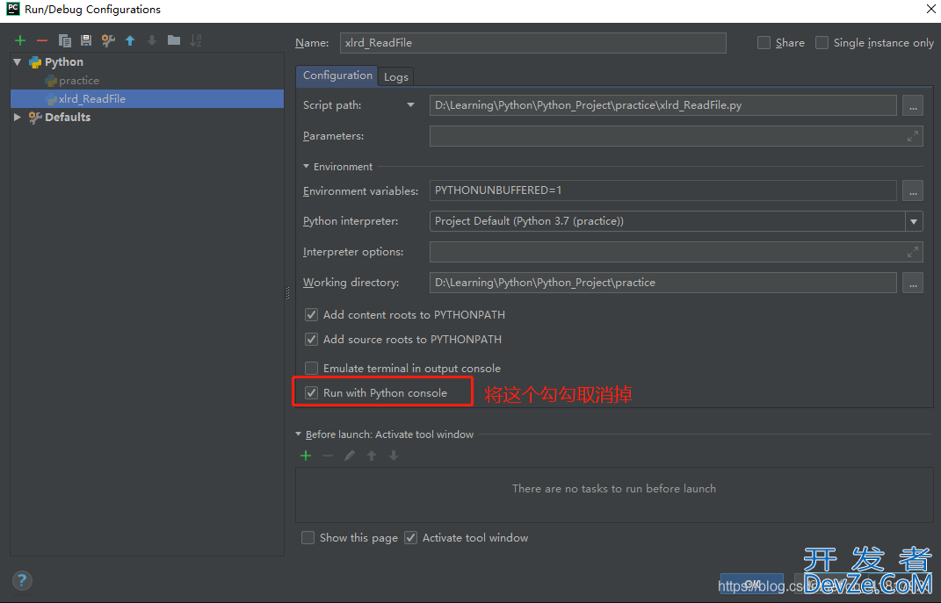Select the Python group in the tree
This screenshot has height=603, width=941.
tap(63, 61)
